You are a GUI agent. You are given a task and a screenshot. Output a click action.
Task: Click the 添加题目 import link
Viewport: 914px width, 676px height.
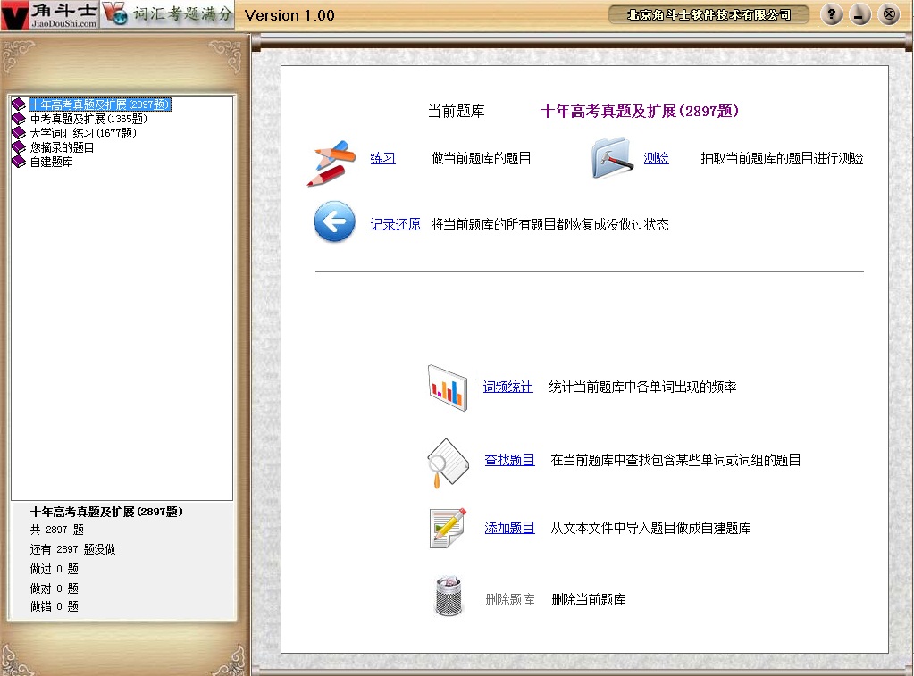point(509,529)
